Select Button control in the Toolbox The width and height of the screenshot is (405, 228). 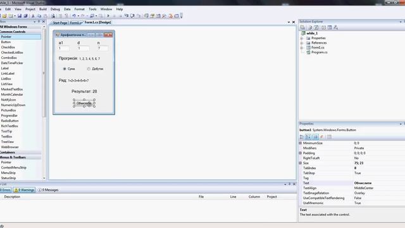click(x=6, y=42)
